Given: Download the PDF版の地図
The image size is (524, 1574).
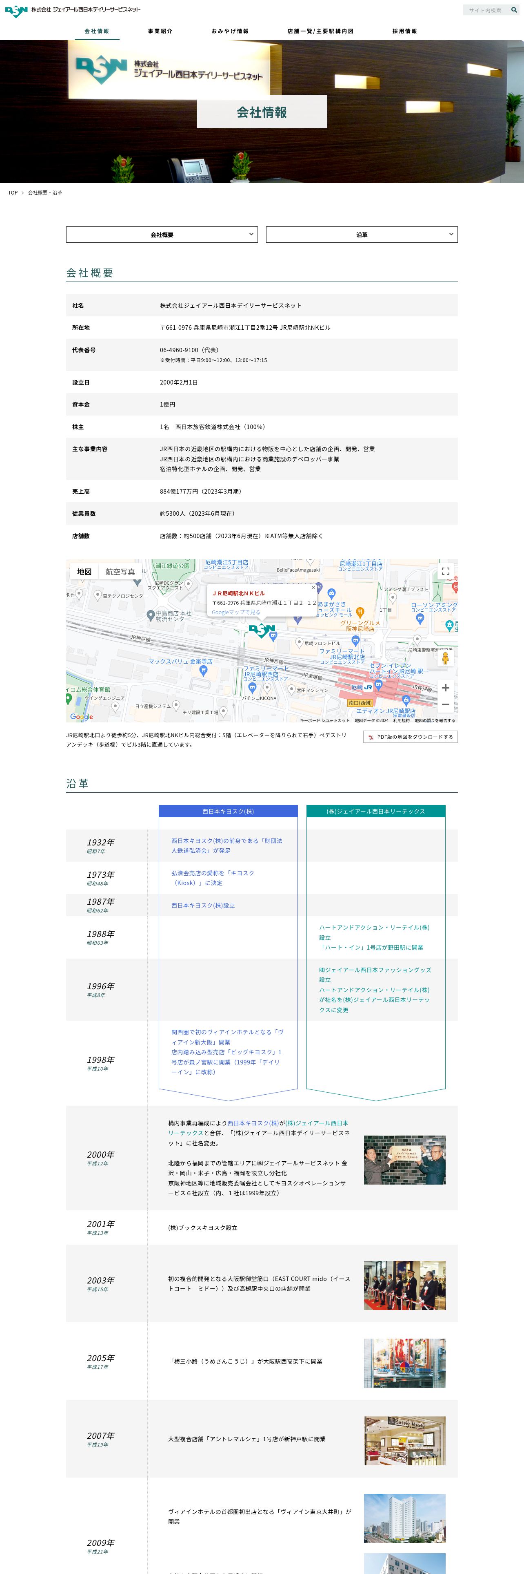Looking at the screenshot, I should point(411,737).
